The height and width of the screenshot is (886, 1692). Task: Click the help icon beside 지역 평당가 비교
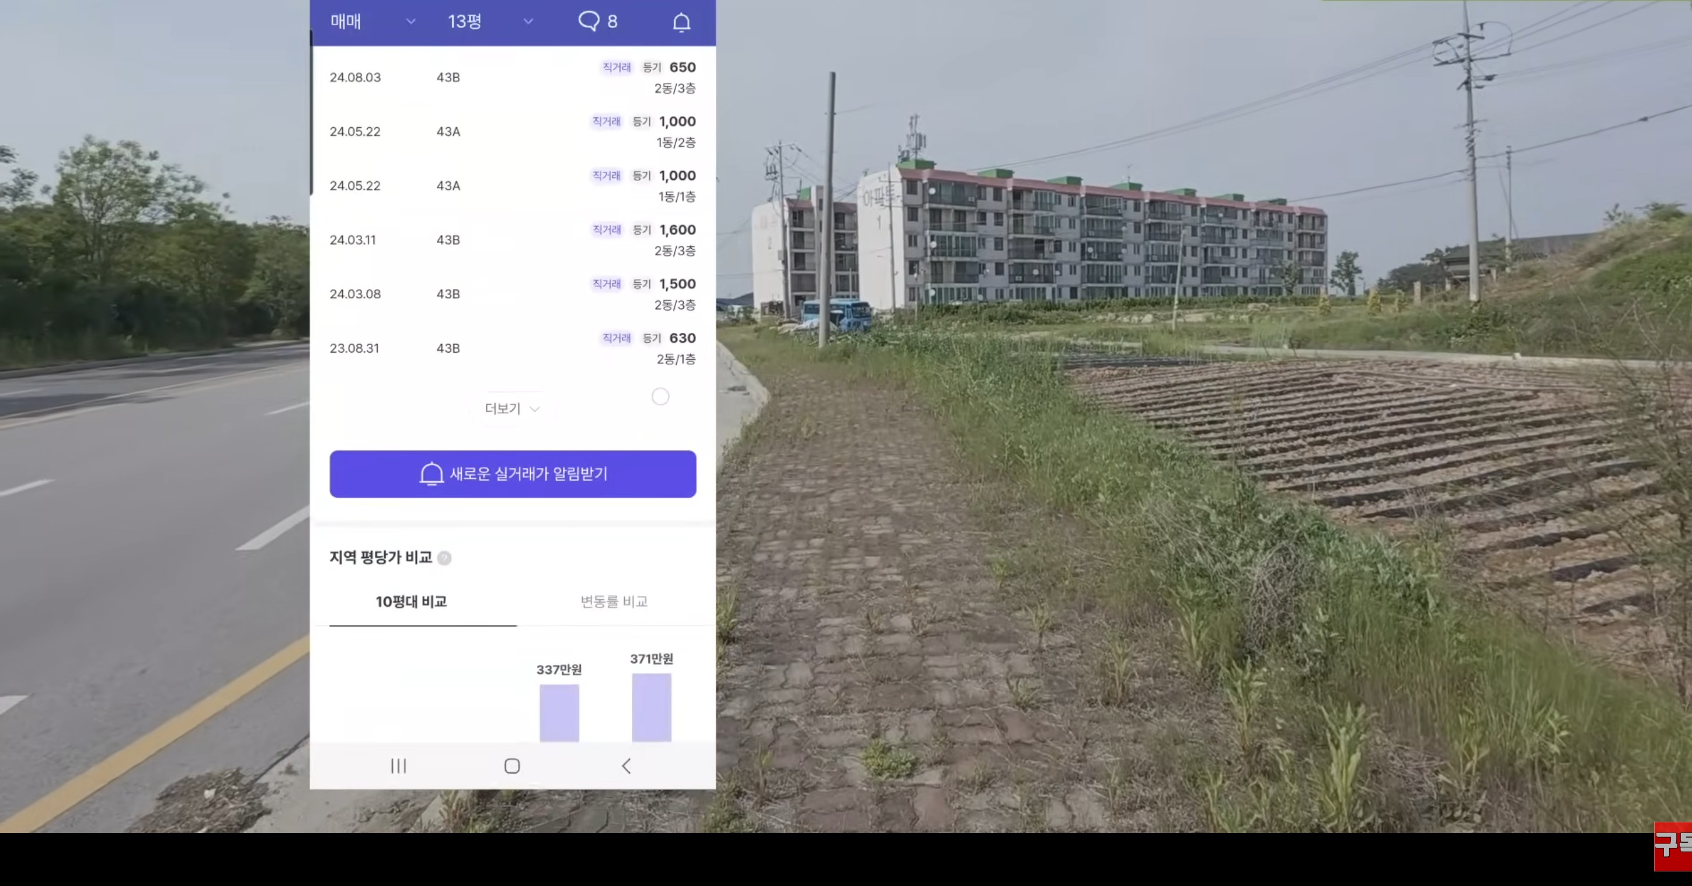pyautogui.click(x=445, y=558)
